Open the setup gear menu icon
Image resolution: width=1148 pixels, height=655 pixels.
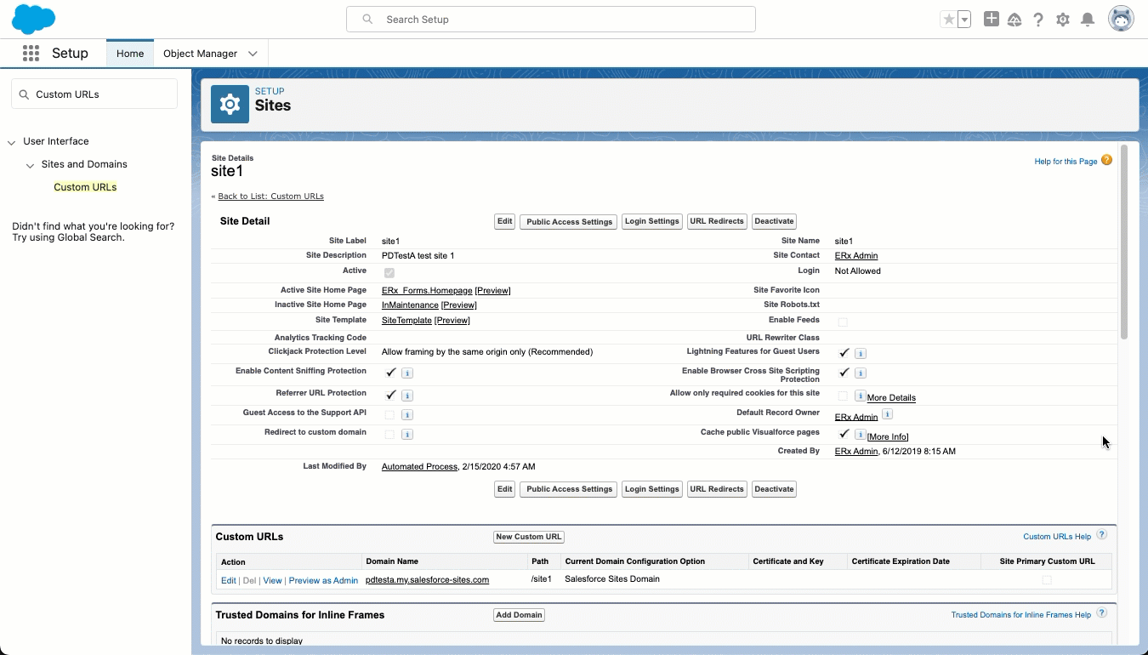[1063, 20]
